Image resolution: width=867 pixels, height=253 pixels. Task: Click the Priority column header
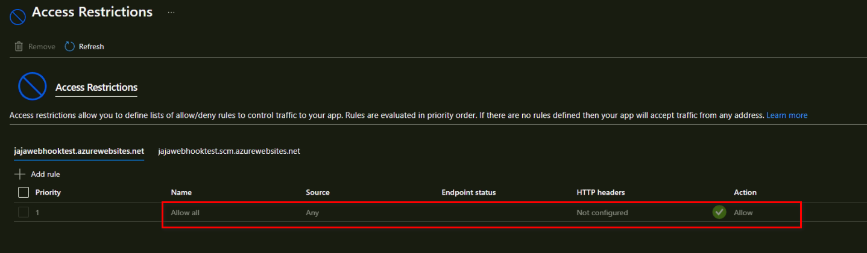48,192
